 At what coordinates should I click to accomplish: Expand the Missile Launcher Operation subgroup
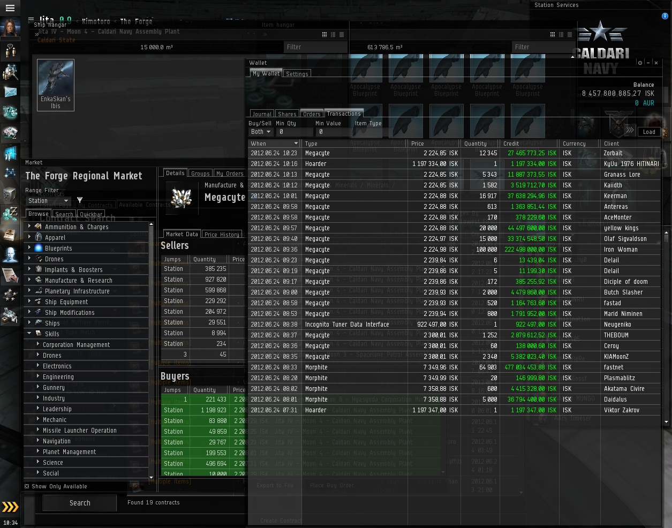(x=37, y=430)
